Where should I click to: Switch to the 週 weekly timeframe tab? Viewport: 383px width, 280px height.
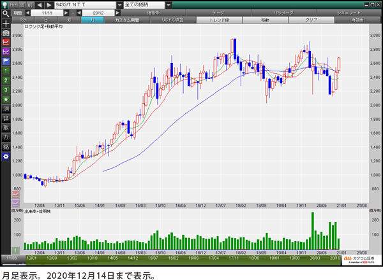tap(69, 20)
